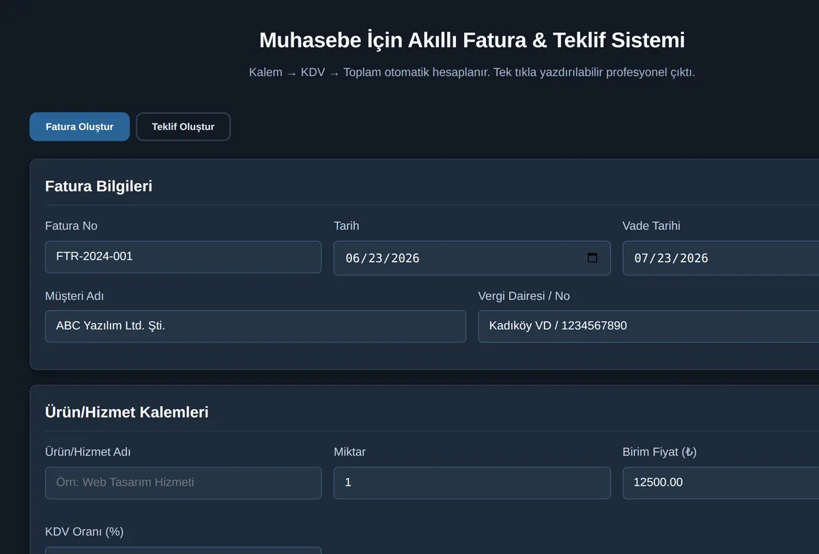This screenshot has width=819, height=554.
Task: Click the main title Muhasebe İçin Akıllı Fatura
Action: click(x=472, y=40)
